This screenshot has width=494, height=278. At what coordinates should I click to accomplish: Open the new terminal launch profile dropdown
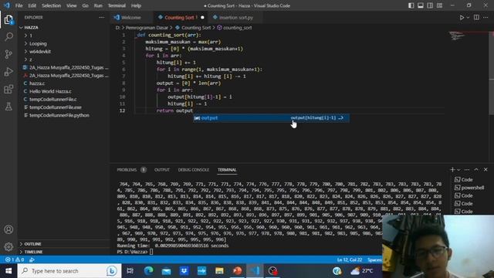[458, 170]
